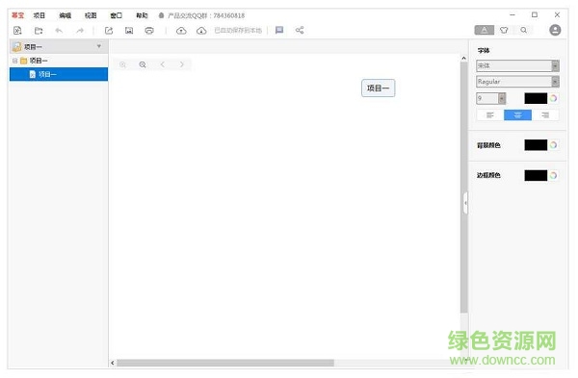Select center text alignment
Viewport: 578px width, 378px height.
(x=517, y=115)
